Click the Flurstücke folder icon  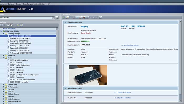6,92
